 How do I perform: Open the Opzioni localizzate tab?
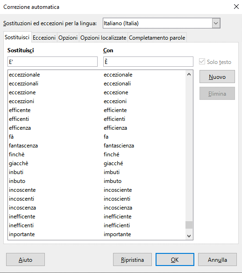(x=103, y=38)
